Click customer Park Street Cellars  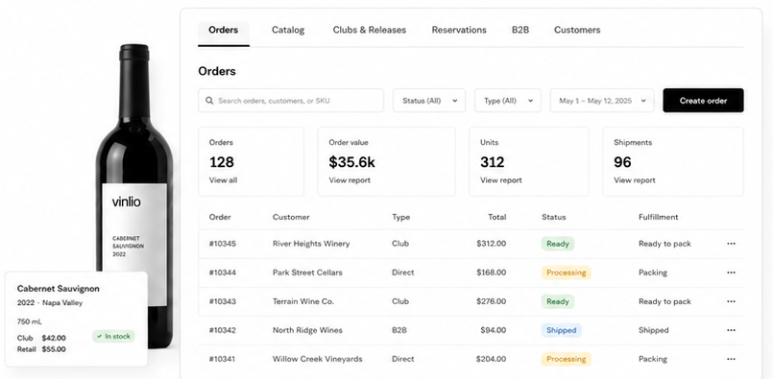click(307, 272)
